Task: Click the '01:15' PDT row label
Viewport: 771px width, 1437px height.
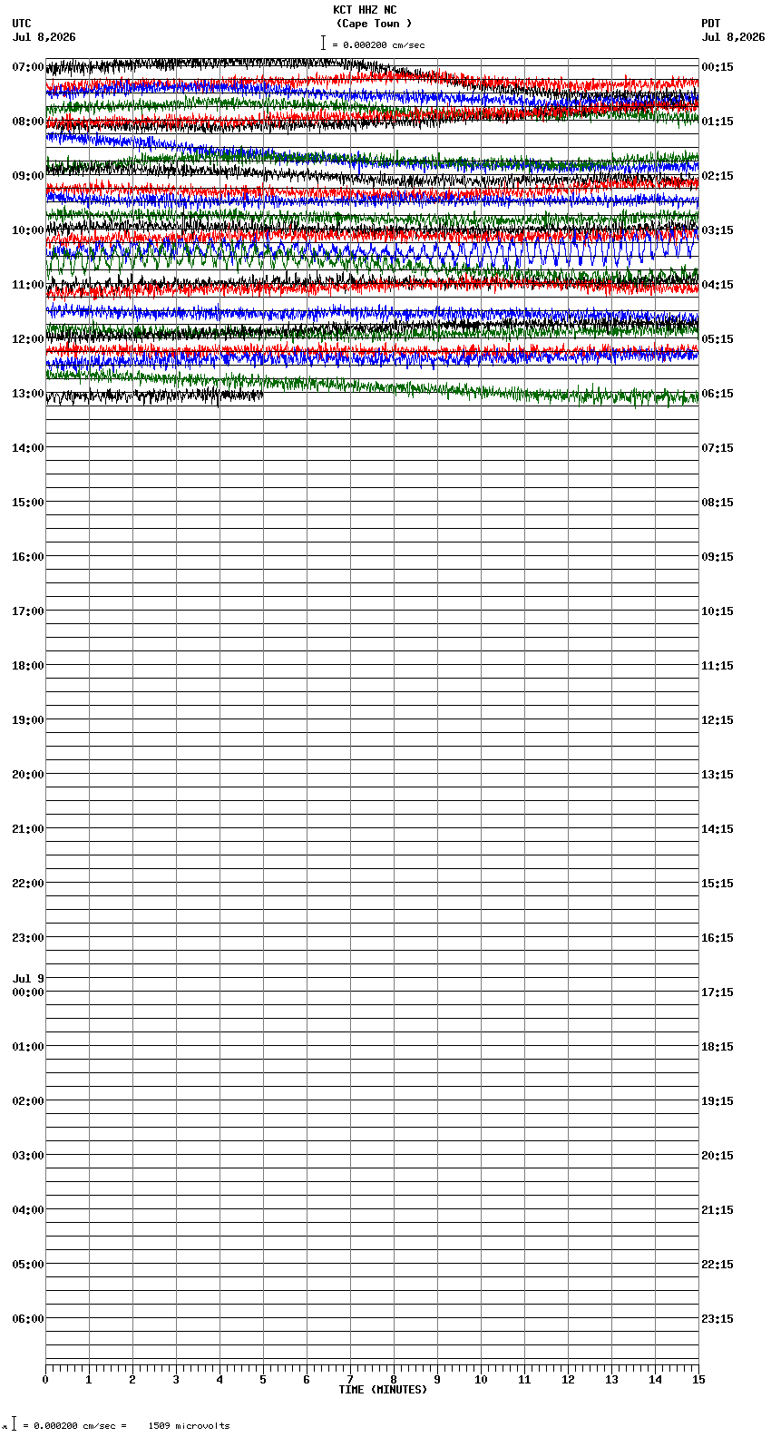Action: tap(717, 122)
